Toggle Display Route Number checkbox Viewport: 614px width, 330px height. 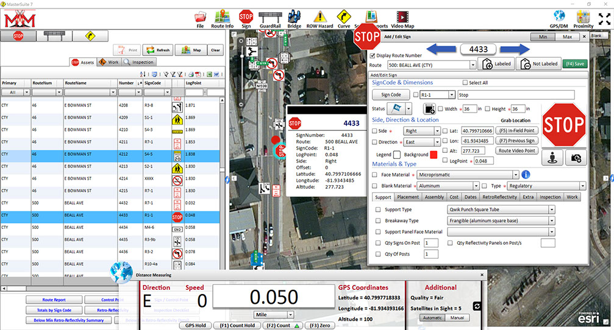coord(373,55)
